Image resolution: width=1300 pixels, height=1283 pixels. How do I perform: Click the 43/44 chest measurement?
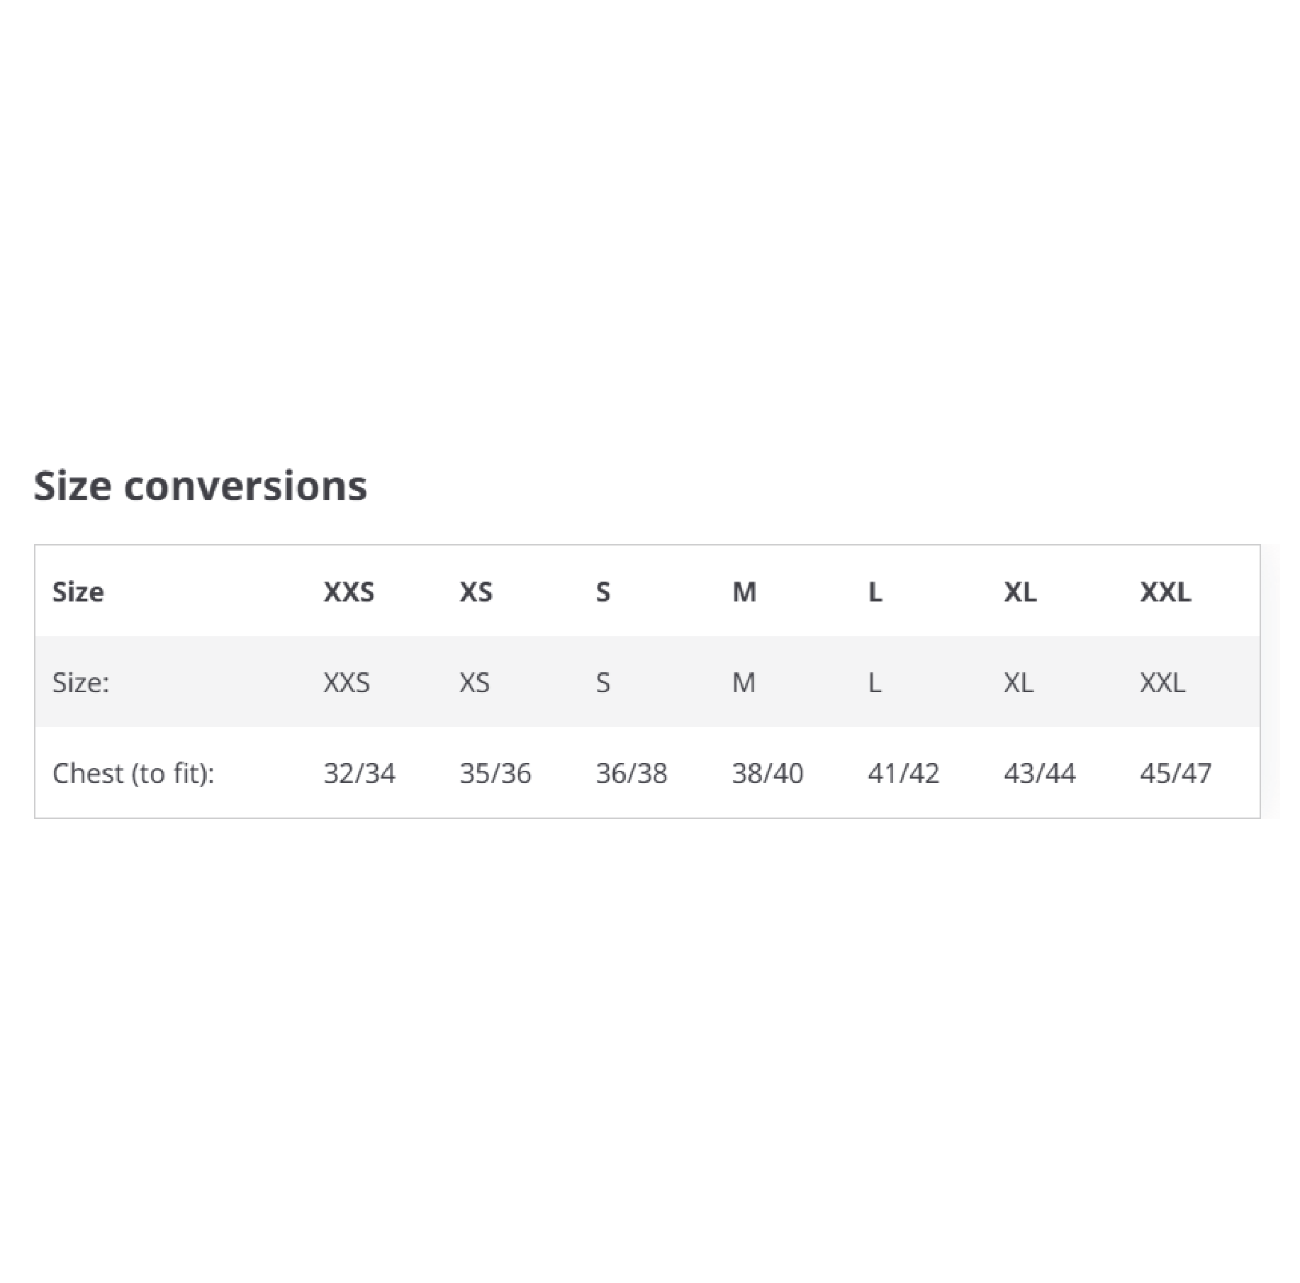click(1040, 773)
